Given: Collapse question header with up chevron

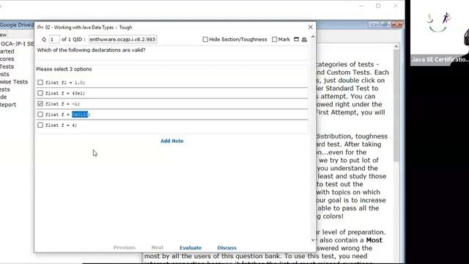Looking at the screenshot, I should [313, 37].
